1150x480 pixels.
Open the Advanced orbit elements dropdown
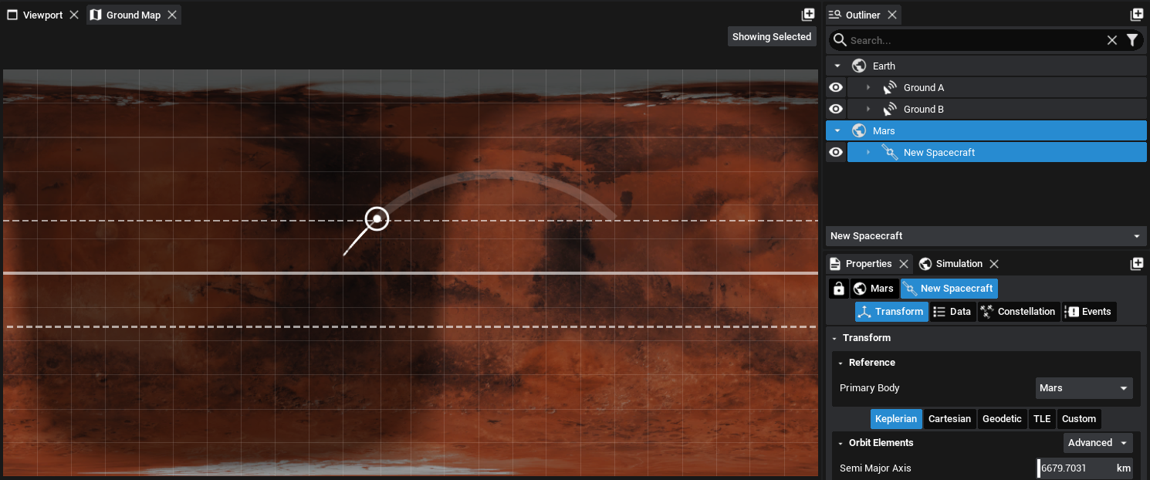(x=1097, y=443)
